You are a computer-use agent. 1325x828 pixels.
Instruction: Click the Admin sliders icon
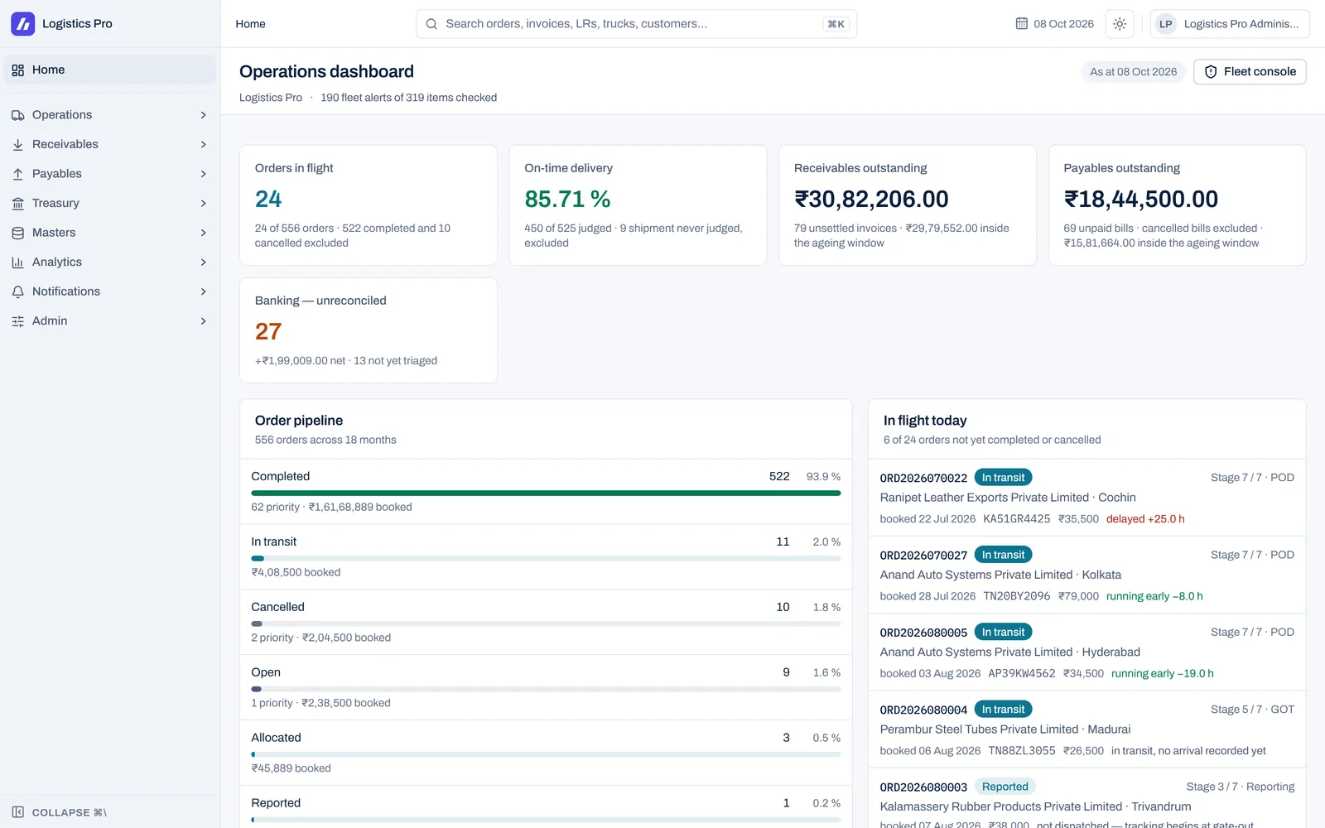17,321
